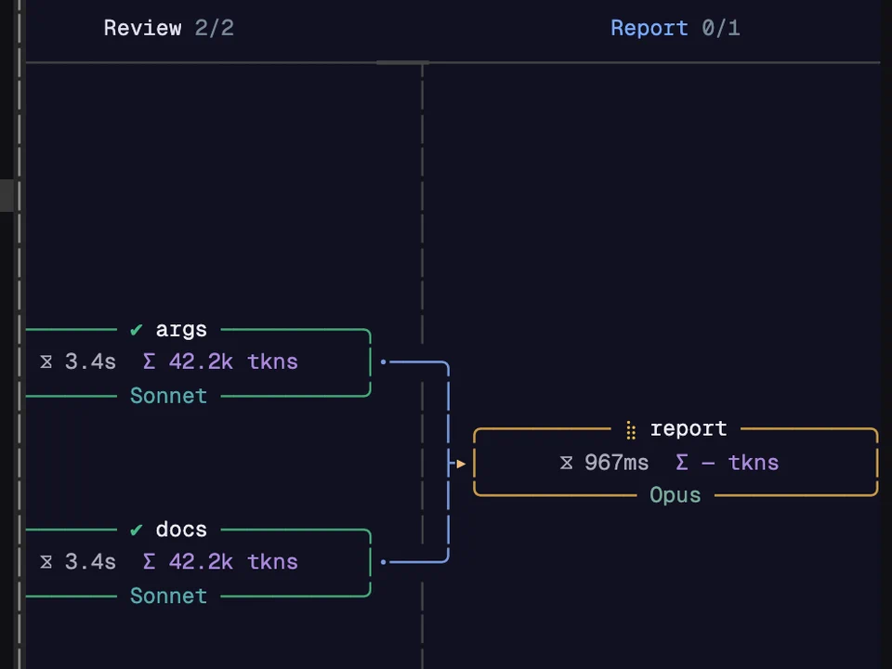Click the pending spinner icon beside report

coord(630,430)
